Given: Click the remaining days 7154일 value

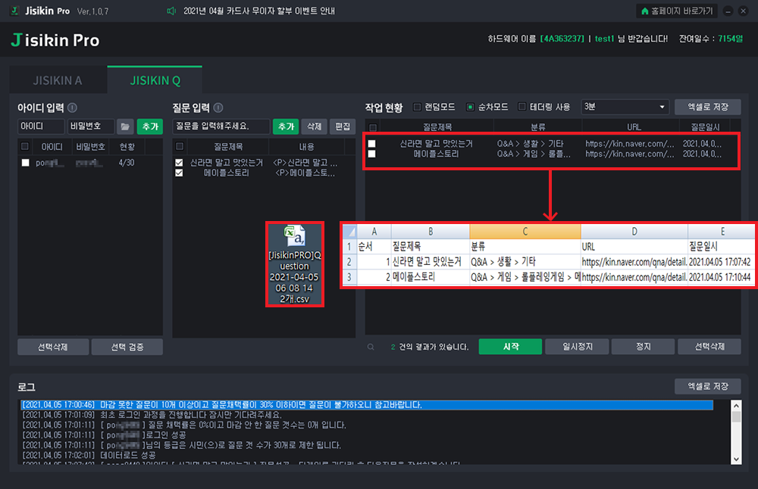Looking at the screenshot, I should click(731, 39).
